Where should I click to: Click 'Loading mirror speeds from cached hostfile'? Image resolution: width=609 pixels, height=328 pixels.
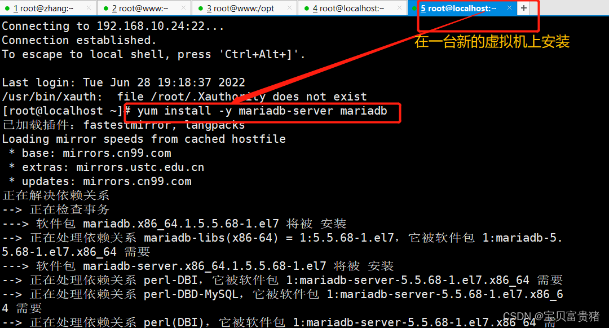pyautogui.click(x=144, y=139)
